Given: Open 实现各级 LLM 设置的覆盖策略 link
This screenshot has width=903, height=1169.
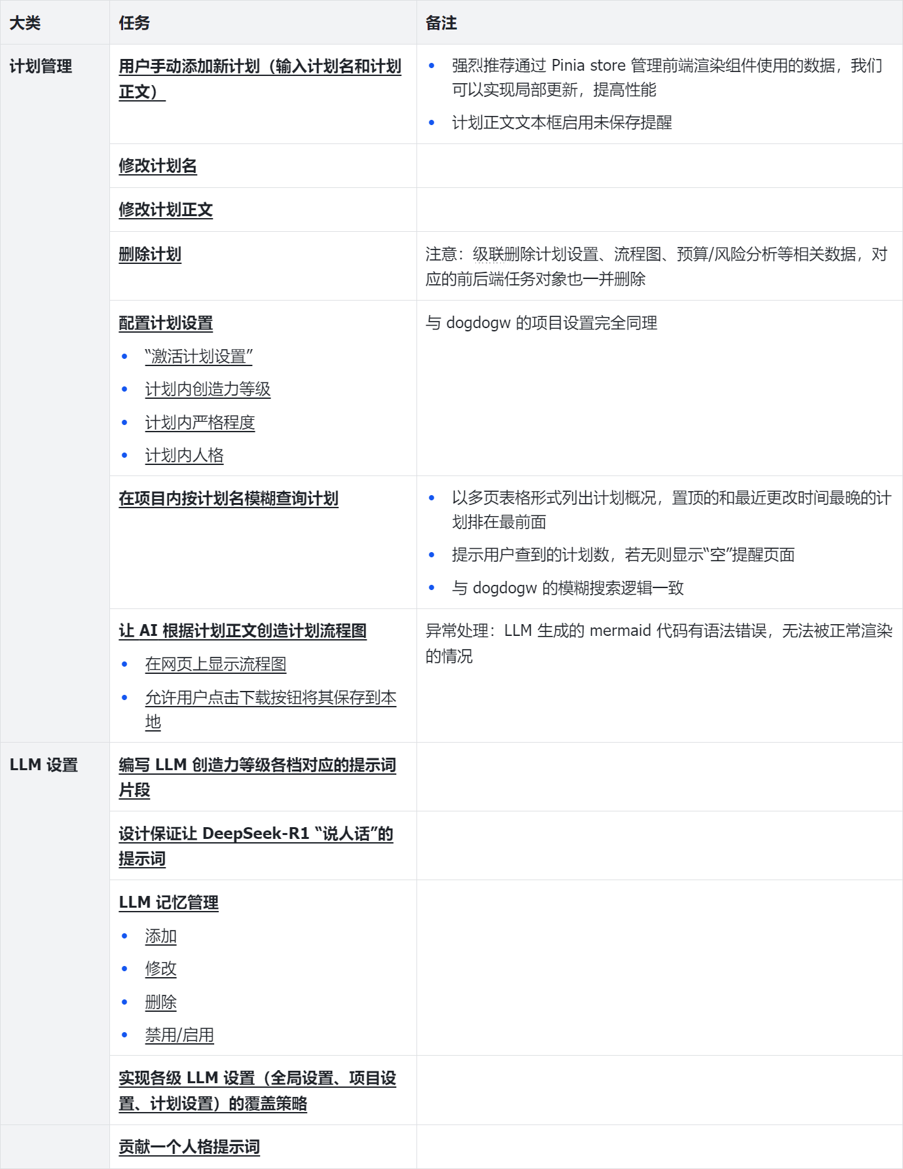Looking at the screenshot, I should (257, 1091).
